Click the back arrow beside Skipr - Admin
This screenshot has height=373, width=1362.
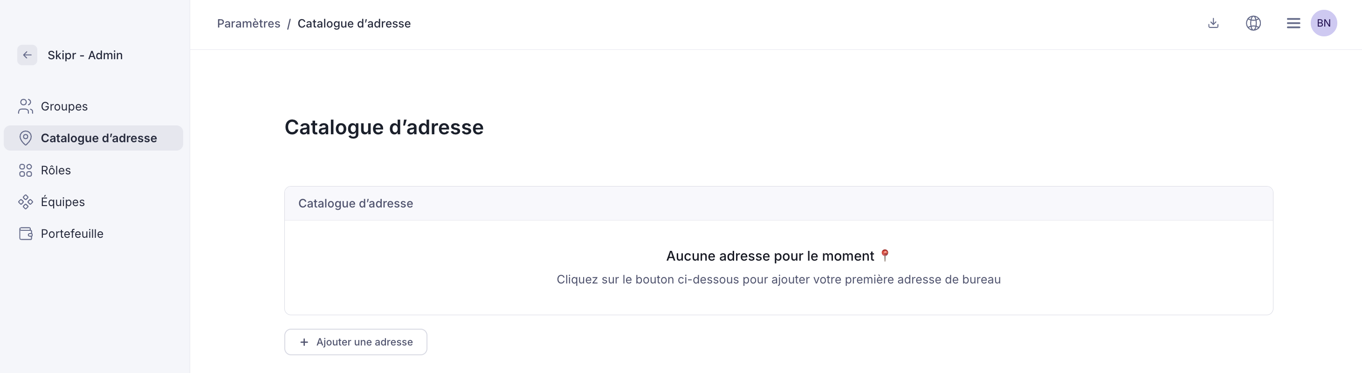(27, 55)
